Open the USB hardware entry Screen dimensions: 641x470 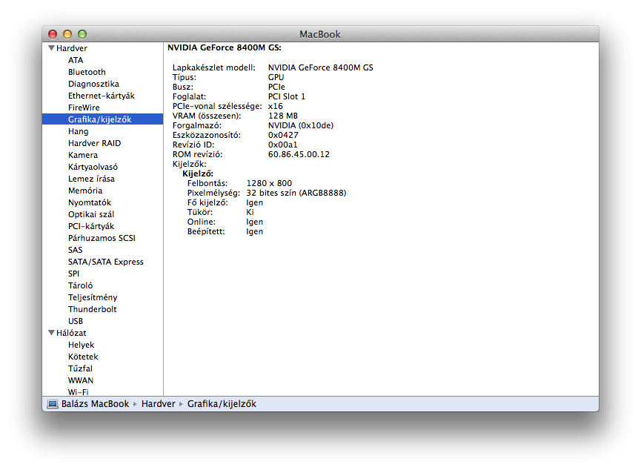76,321
